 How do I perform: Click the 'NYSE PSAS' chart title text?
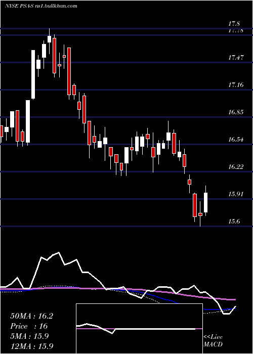[20, 6]
